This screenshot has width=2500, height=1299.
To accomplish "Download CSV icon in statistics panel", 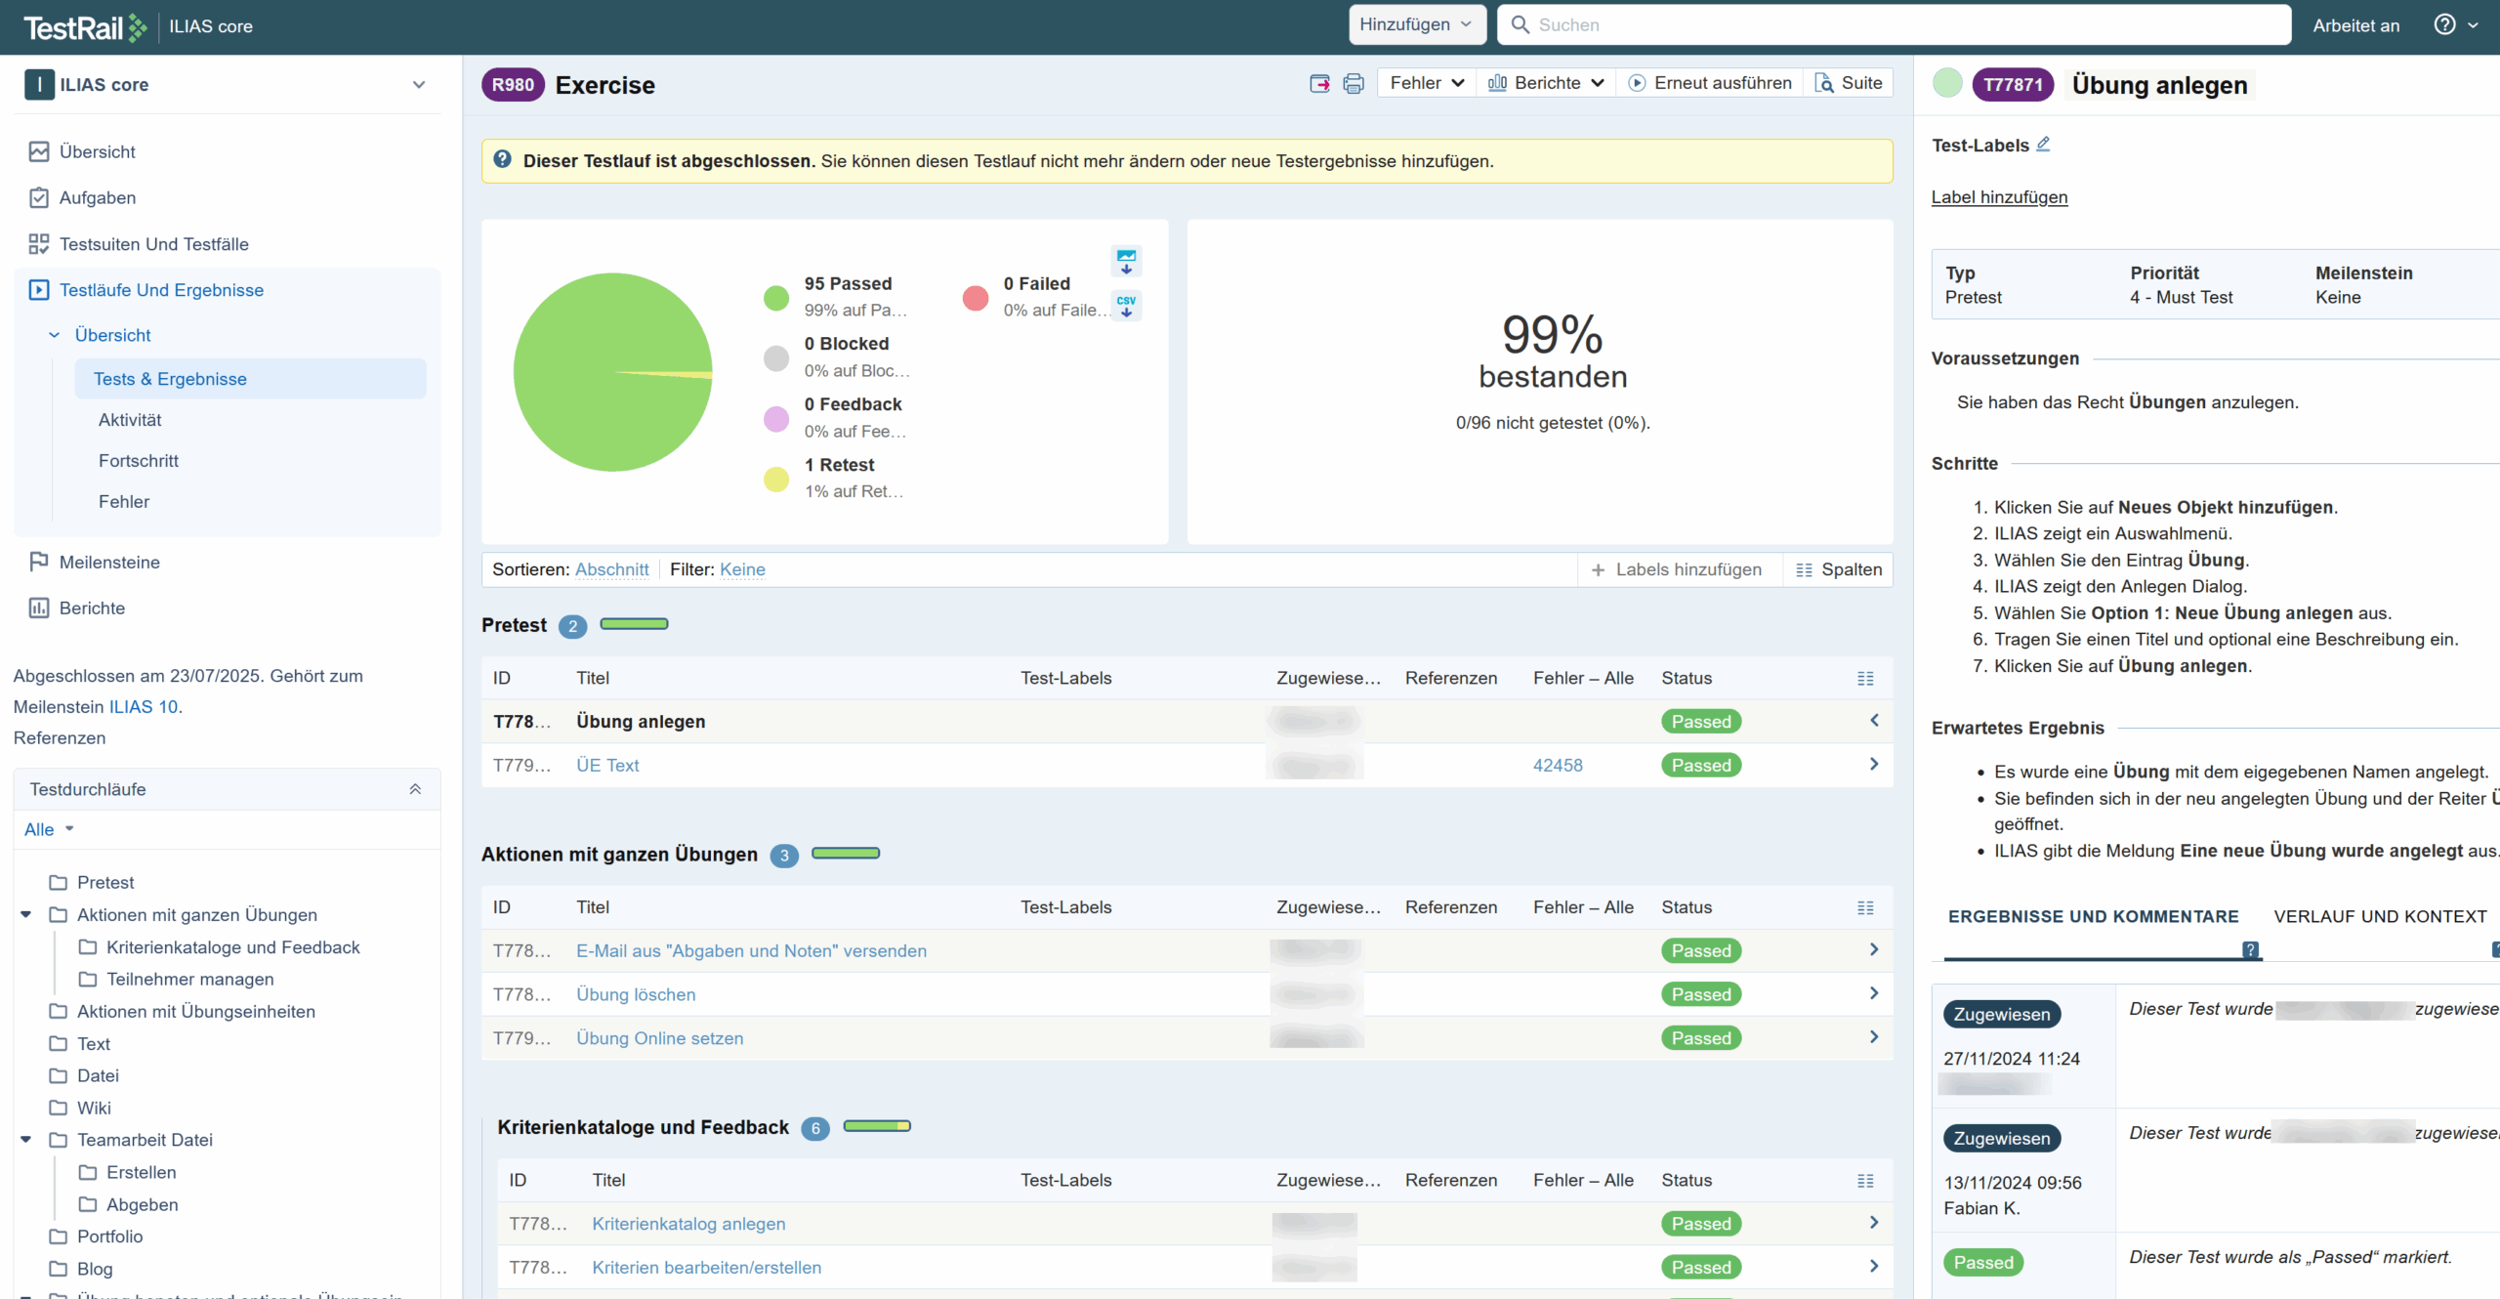I will click(x=1126, y=306).
